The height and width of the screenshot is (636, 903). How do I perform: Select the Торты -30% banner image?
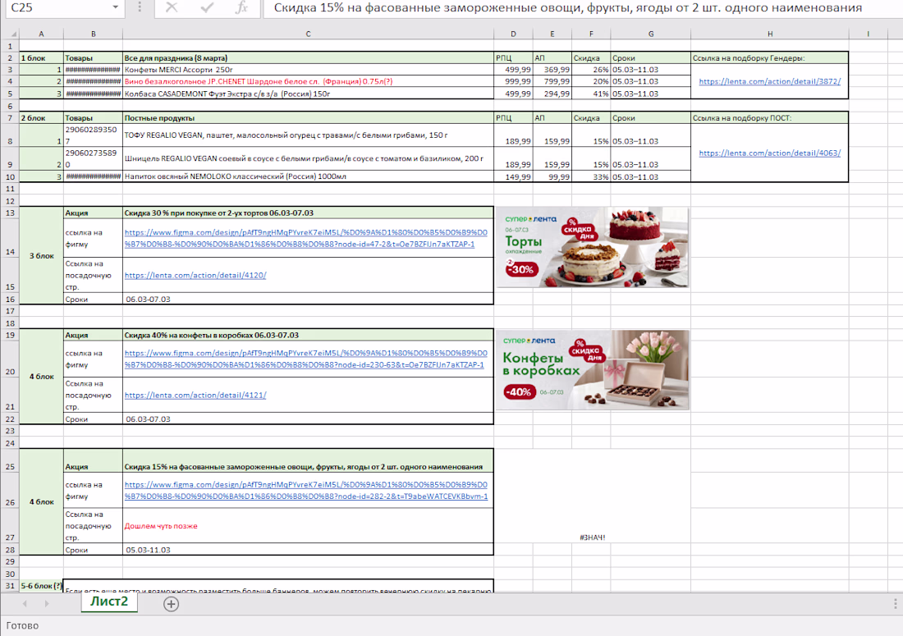[592, 247]
